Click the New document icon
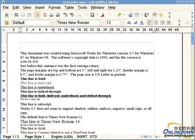 pyautogui.click(x=7, y=15)
